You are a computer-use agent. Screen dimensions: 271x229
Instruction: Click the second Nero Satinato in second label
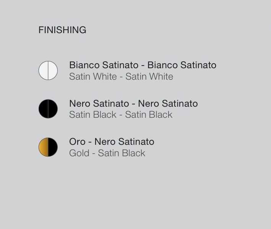tap(168, 104)
